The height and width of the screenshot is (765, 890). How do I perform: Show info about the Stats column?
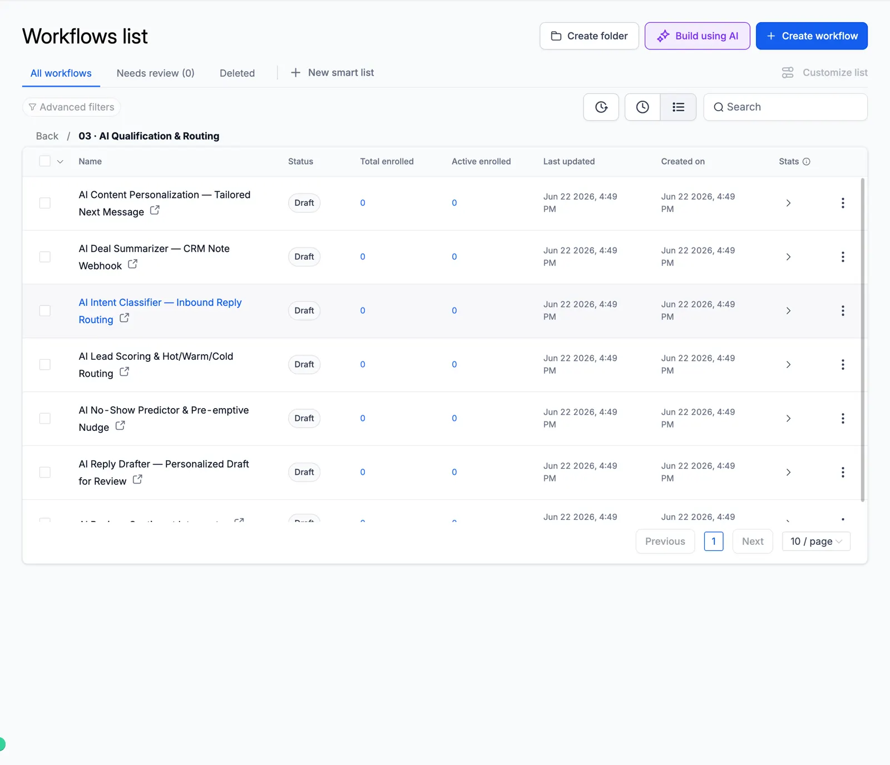click(x=807, y=162)
